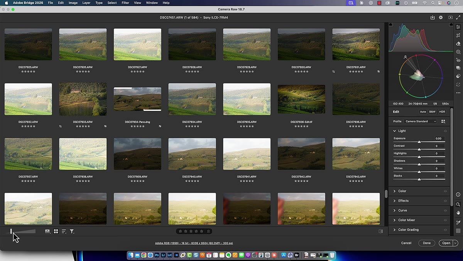Apply Auto adjustments button

(423, 112)
